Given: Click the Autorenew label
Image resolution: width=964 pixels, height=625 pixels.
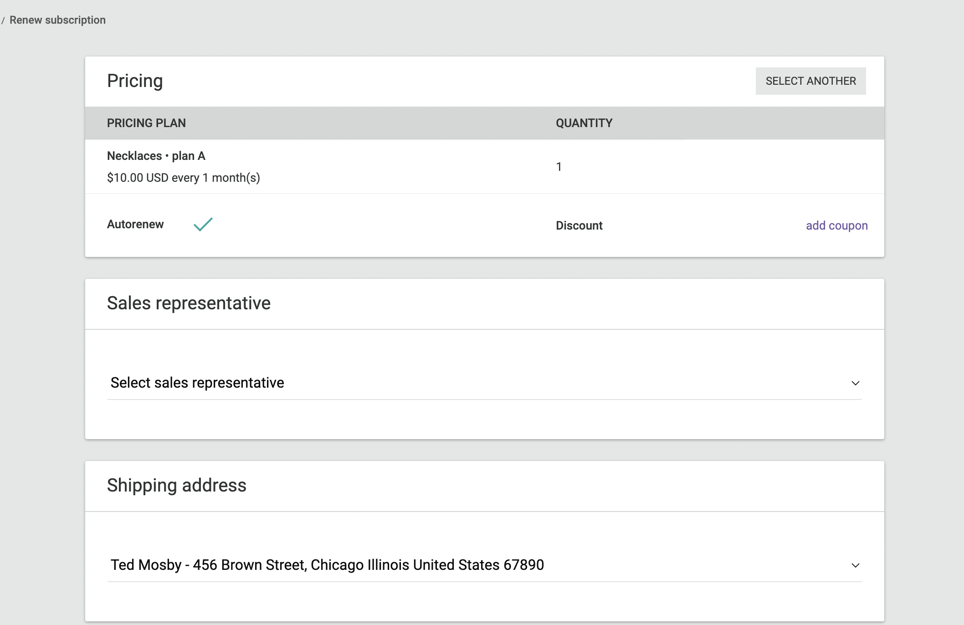Looking at the screenshot, I should coord(135,224).
